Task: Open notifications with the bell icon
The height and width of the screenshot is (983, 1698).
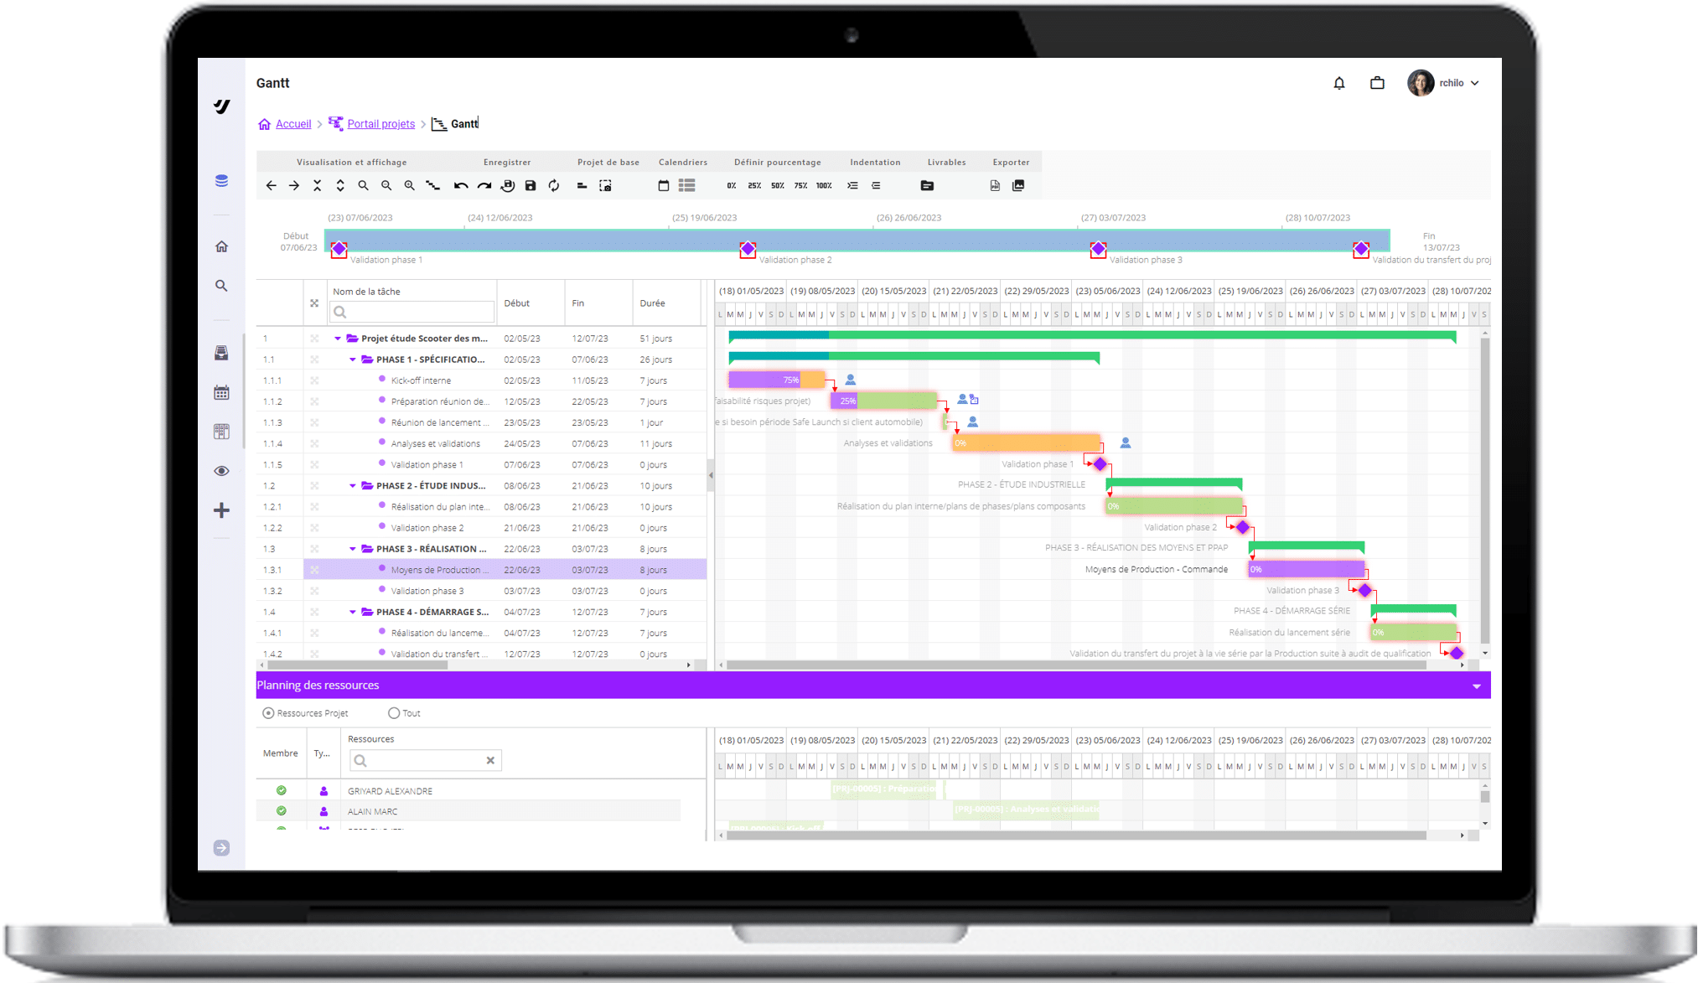Action: (x=1339, y=83)
